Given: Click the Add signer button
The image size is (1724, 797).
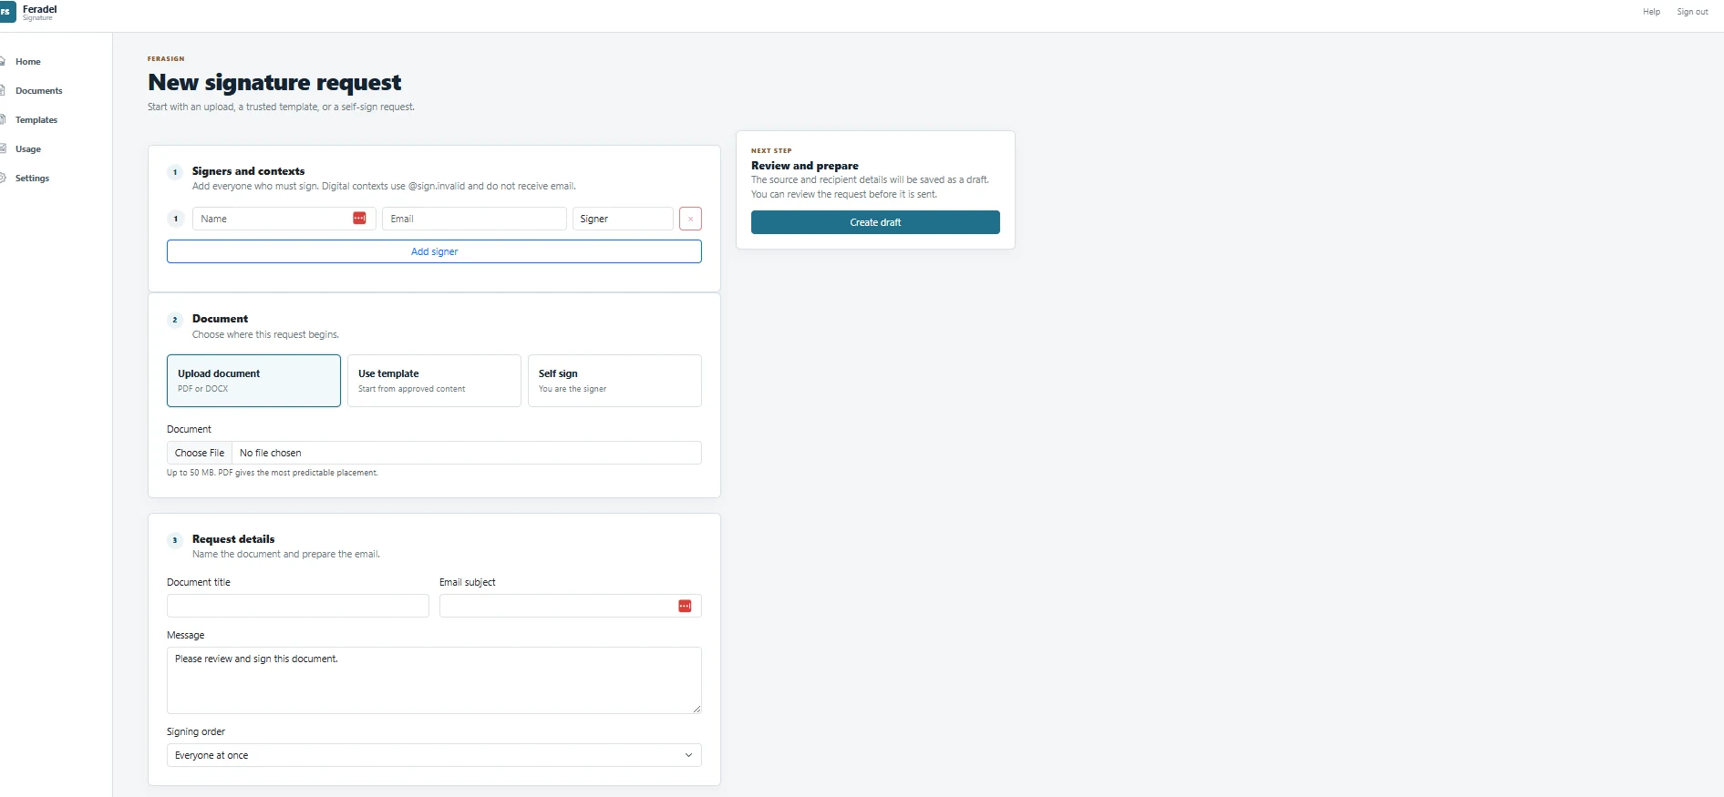Looking at the screenshot, I should [434, 251].
